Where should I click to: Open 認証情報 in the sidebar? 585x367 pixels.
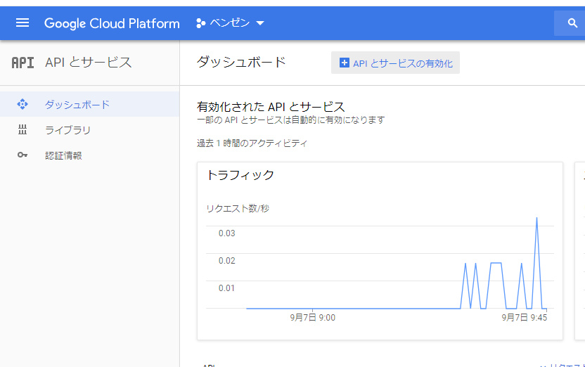click(89, 155)
